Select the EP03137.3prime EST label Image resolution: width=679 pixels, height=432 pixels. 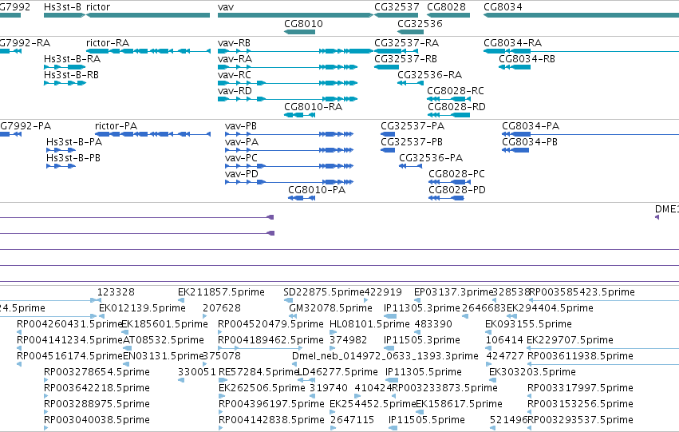(x=454, y=292)
